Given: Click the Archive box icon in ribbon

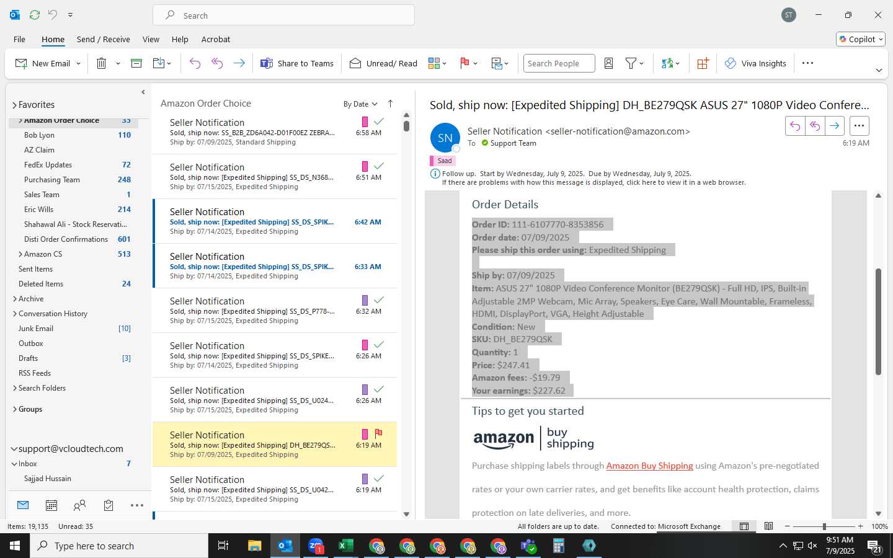Looking at the screenshot, I should [x=136, y=63].
